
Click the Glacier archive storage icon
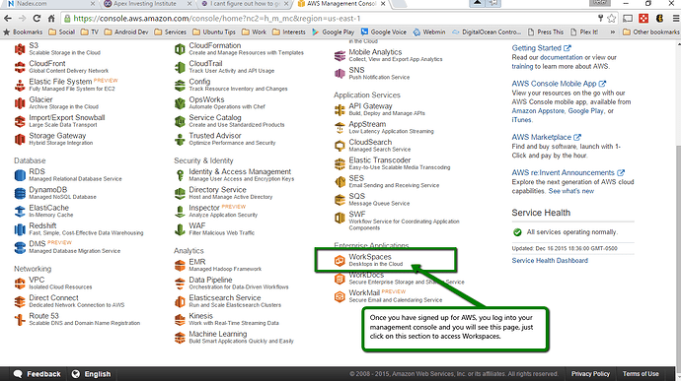(20, 103)
